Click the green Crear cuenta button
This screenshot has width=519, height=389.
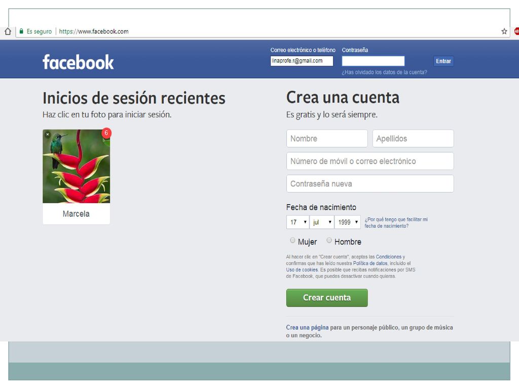click(x=327, y=298)
